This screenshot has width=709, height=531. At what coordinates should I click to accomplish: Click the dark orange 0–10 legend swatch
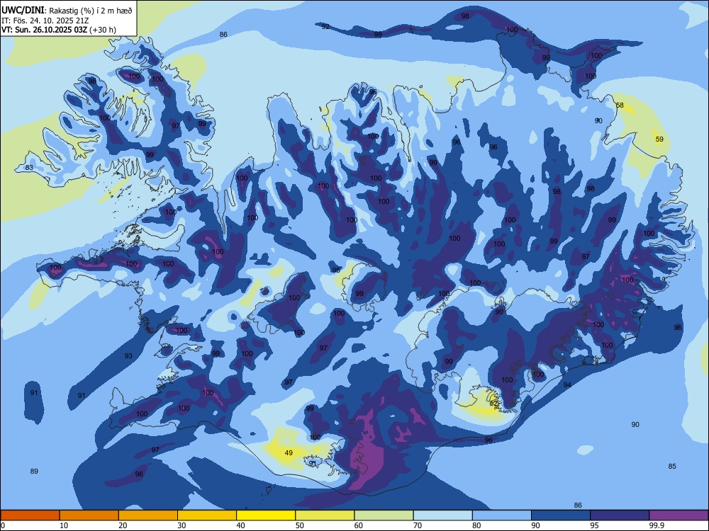pos(30,515)
